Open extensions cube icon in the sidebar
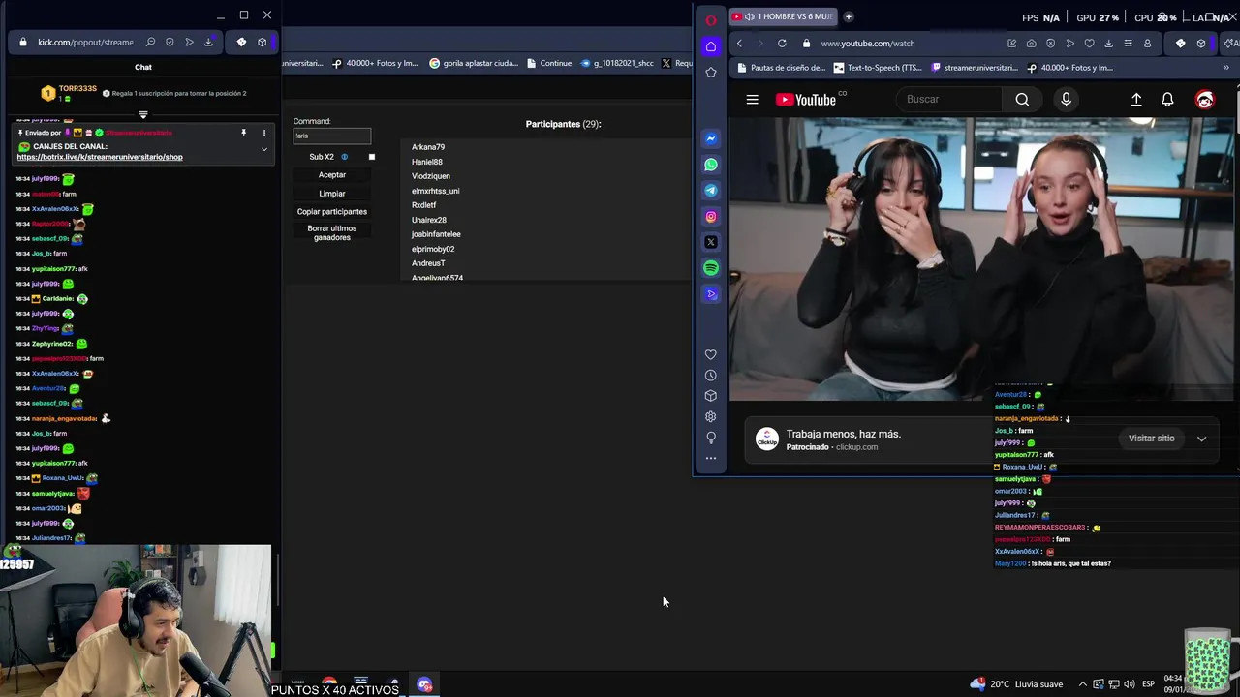1240x697 pixels. (x=711, y=396)
